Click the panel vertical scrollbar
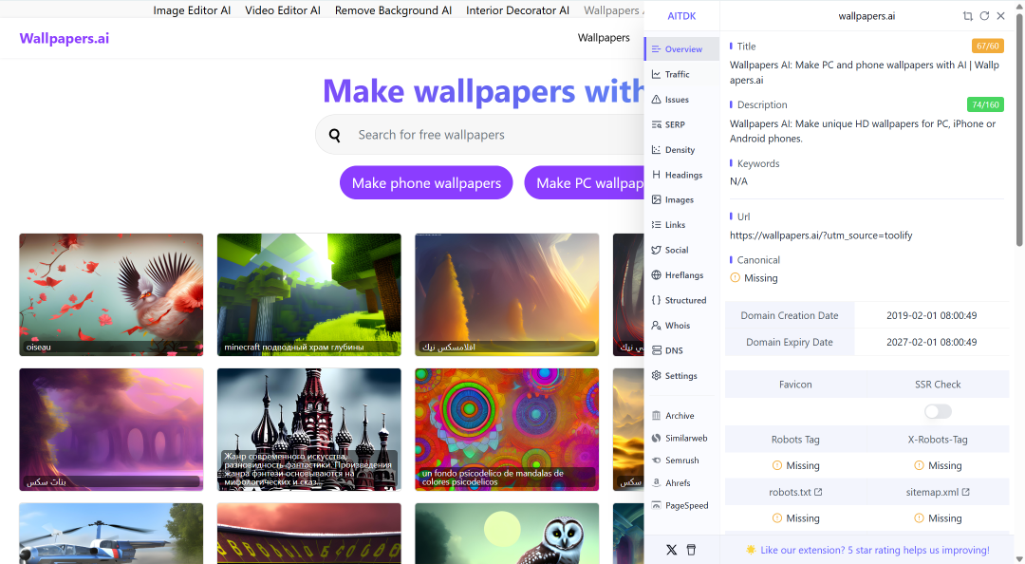Image resolution: width=1025 pixels, height=564 pixels. (x=1019, y=131)
